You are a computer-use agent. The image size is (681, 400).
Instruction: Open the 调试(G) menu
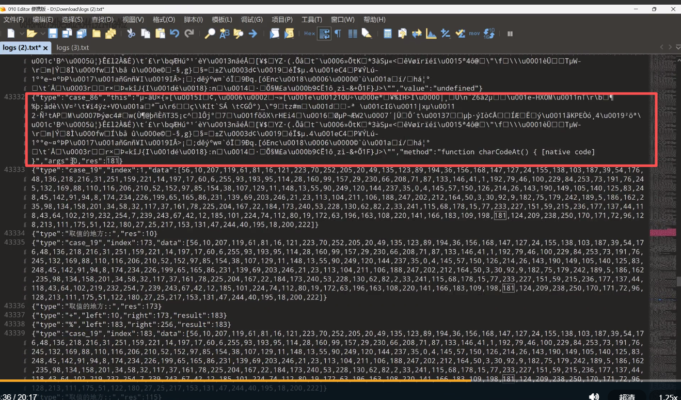(252, 20)
